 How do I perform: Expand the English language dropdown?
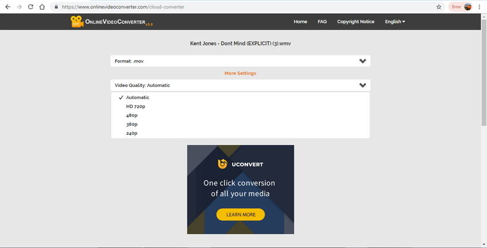pos(395,21)
